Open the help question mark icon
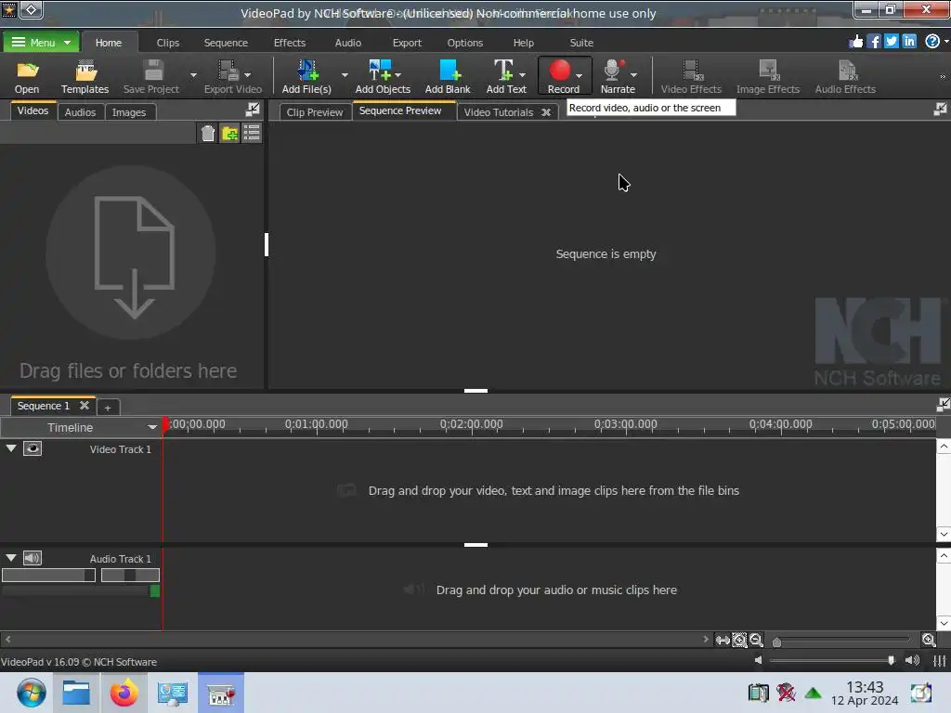Screen dimensions: 951x713 tap(932, 41)
